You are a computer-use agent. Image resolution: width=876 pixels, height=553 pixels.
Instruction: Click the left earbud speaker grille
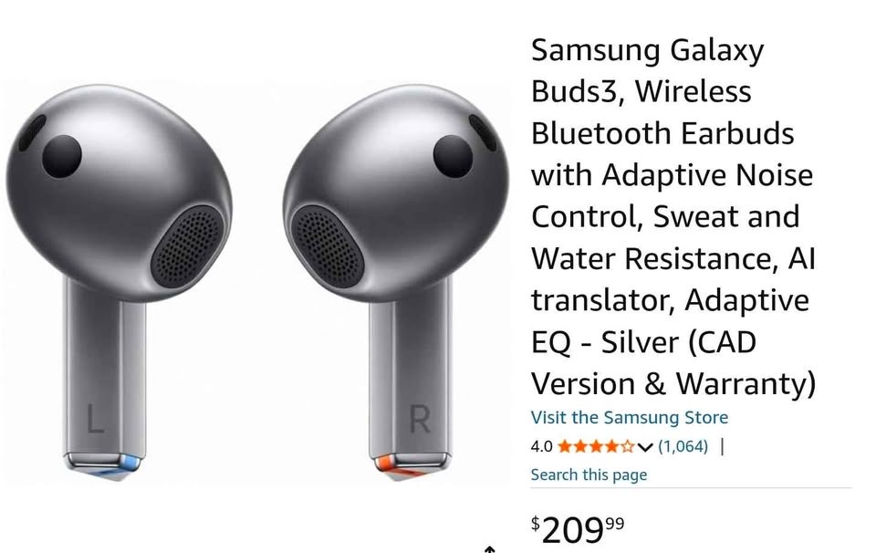pyautogui.click(x=186, y=247)
